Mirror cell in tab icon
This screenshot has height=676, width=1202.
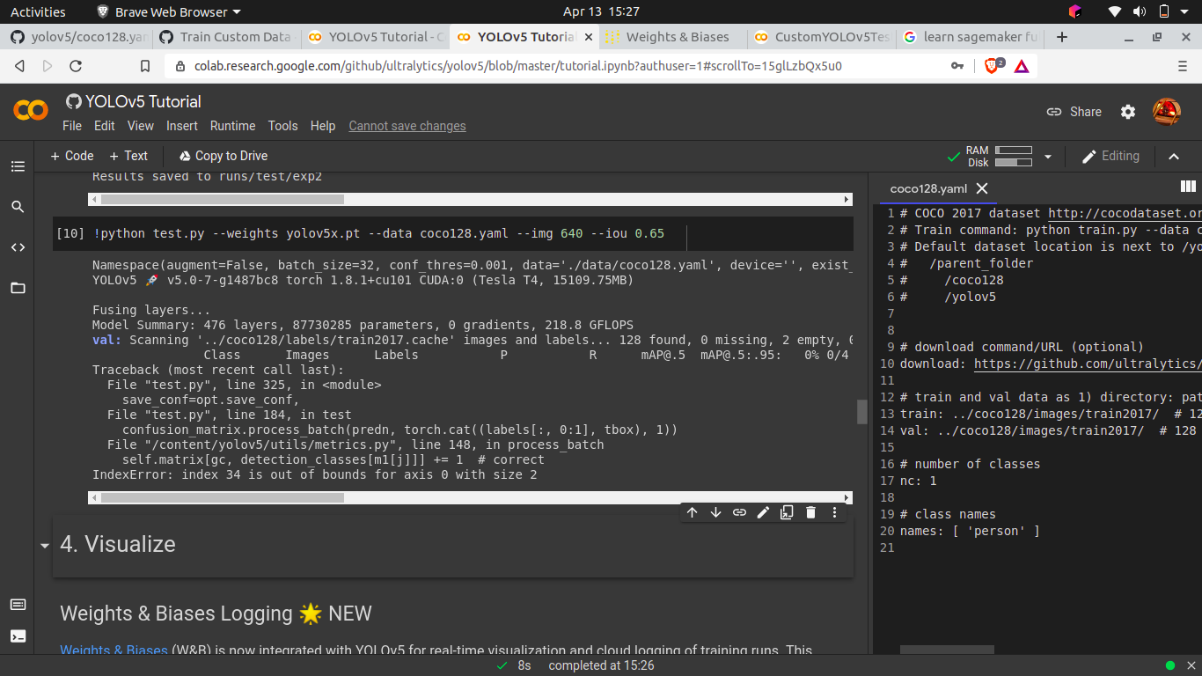[x=788, y=512]
